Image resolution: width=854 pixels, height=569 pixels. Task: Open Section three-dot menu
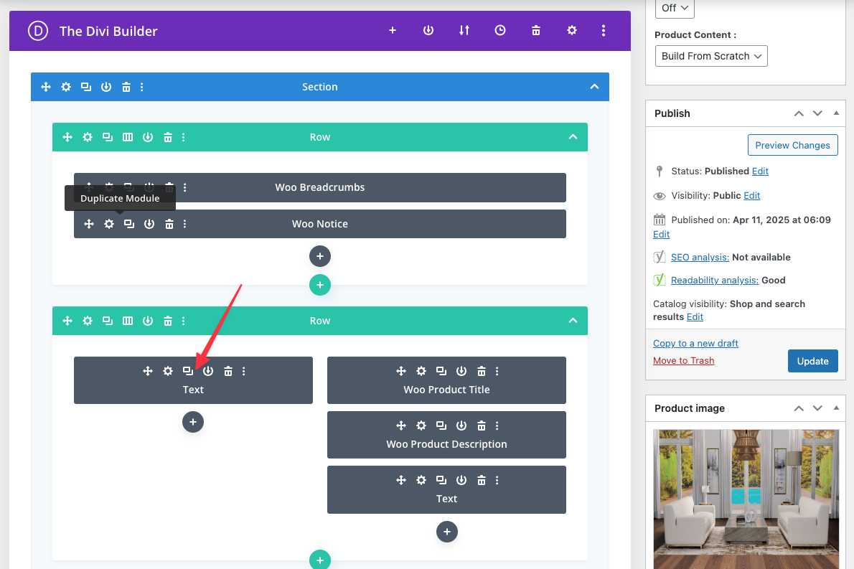pyautogui.click(x=141, y=87)
